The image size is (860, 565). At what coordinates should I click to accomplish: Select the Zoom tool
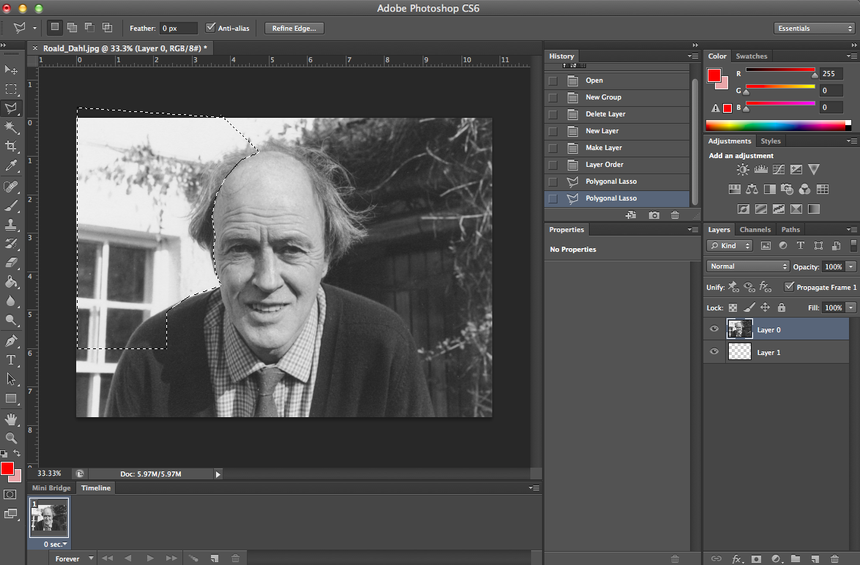point(11,438)
